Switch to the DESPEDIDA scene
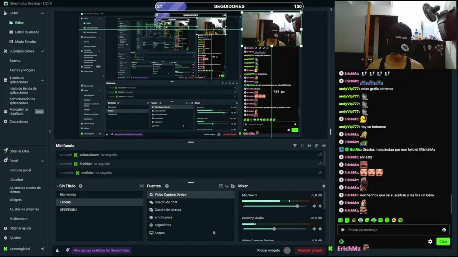458x257 pixels. (x=99, y=210)
